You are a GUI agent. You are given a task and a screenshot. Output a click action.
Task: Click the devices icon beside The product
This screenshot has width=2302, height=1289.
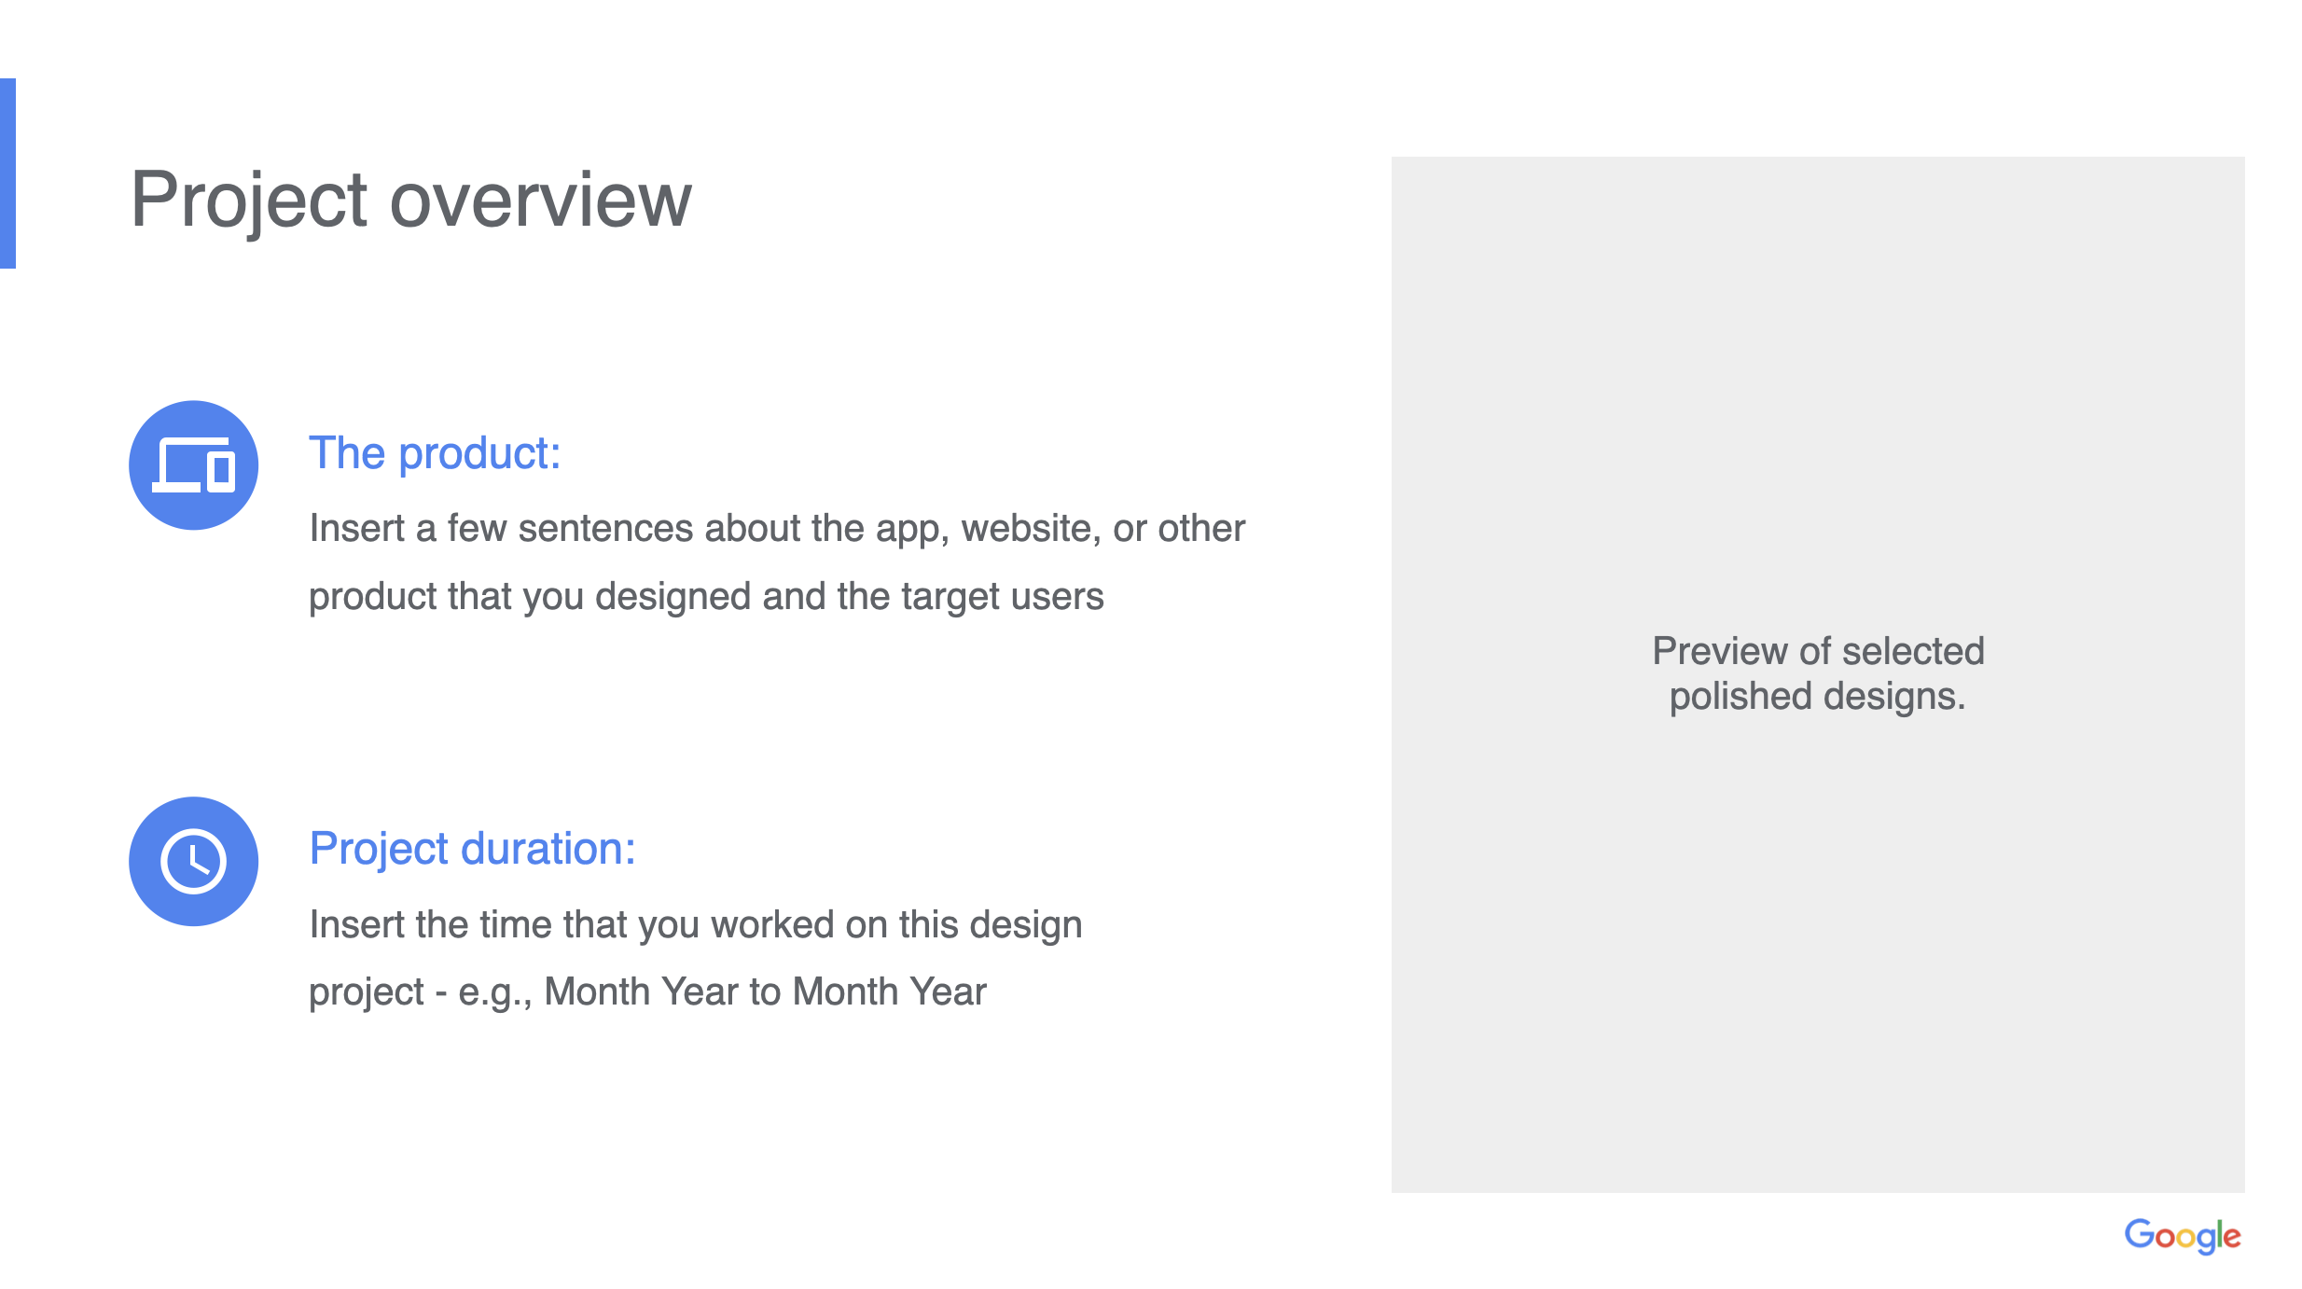click(x=193, y=465)
